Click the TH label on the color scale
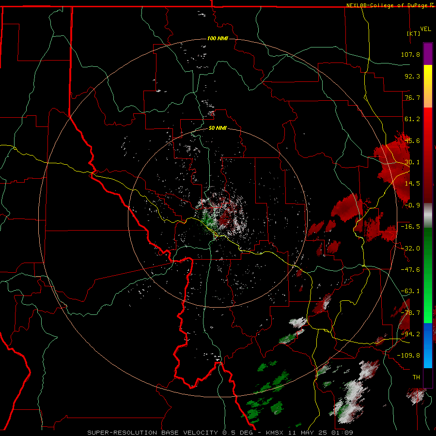Viewport: 436px width, 436px height. coord(416,377)
